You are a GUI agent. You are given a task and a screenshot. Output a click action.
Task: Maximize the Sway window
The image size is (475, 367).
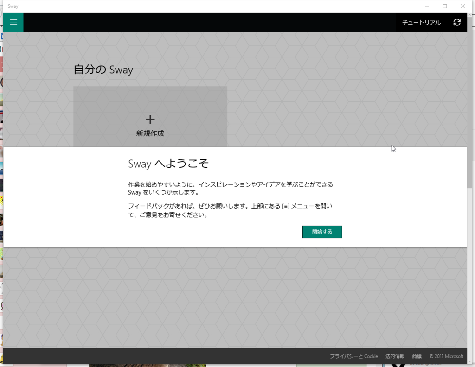click(445, 6)
